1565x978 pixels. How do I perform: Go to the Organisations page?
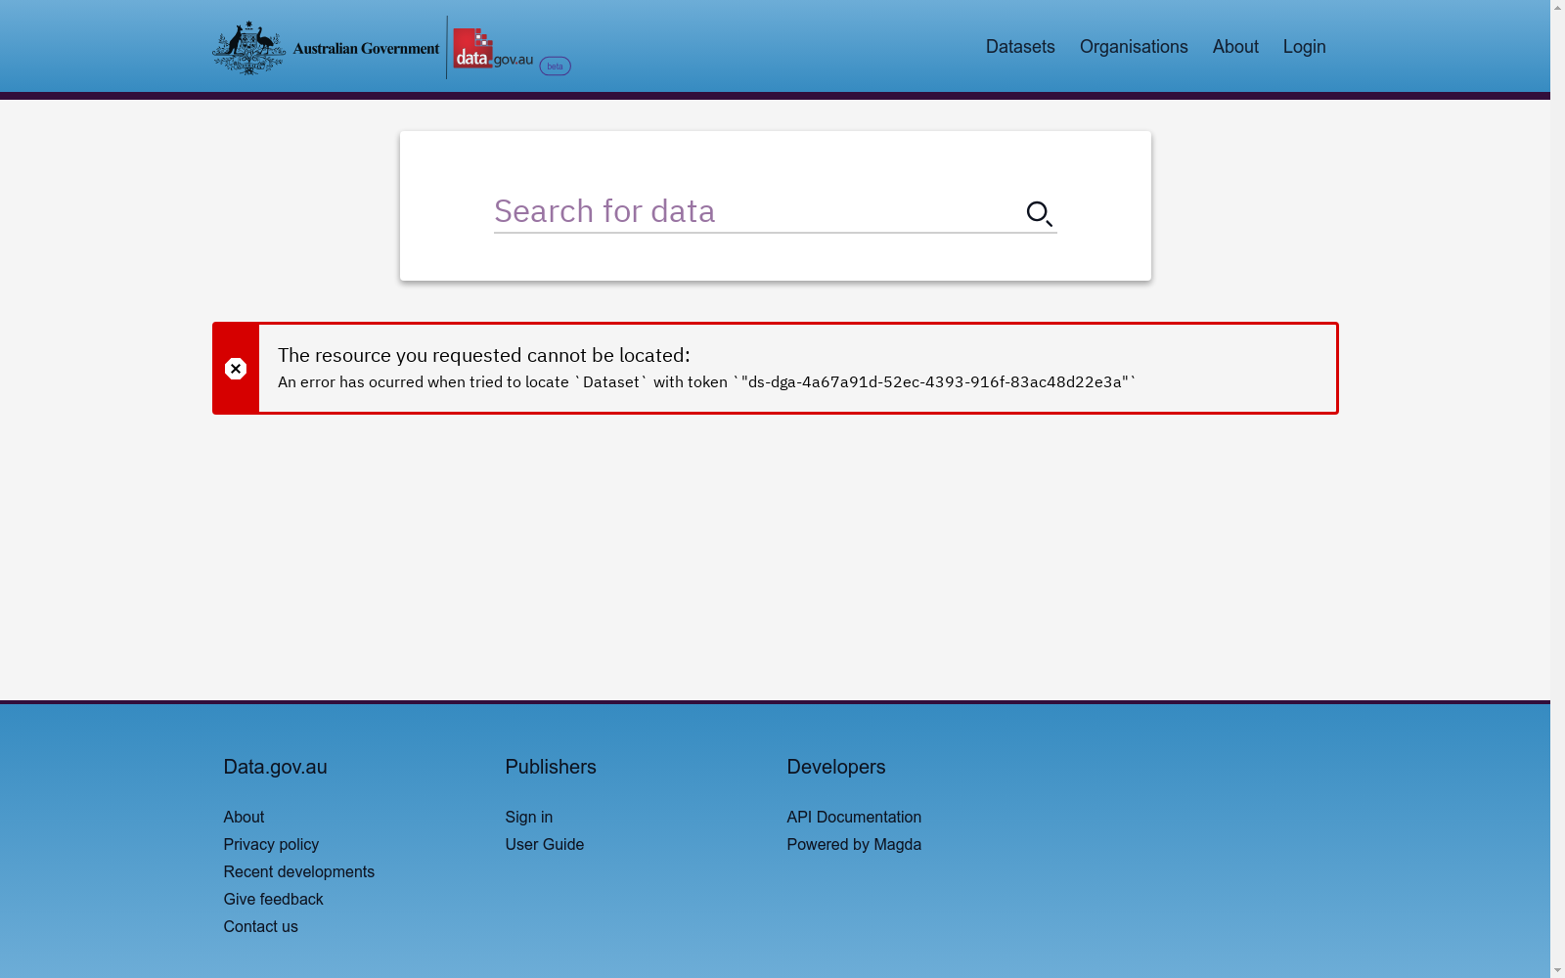pos(1134,47)
